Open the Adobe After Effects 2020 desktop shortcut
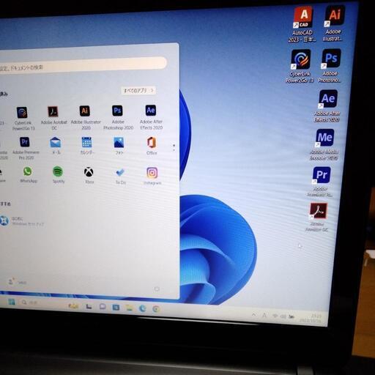The image size is (375, 375). click(x=327, y=106)
